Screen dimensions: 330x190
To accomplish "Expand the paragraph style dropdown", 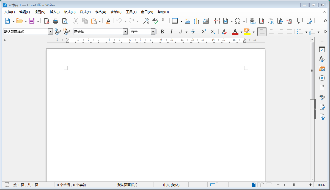I will 50,32.
